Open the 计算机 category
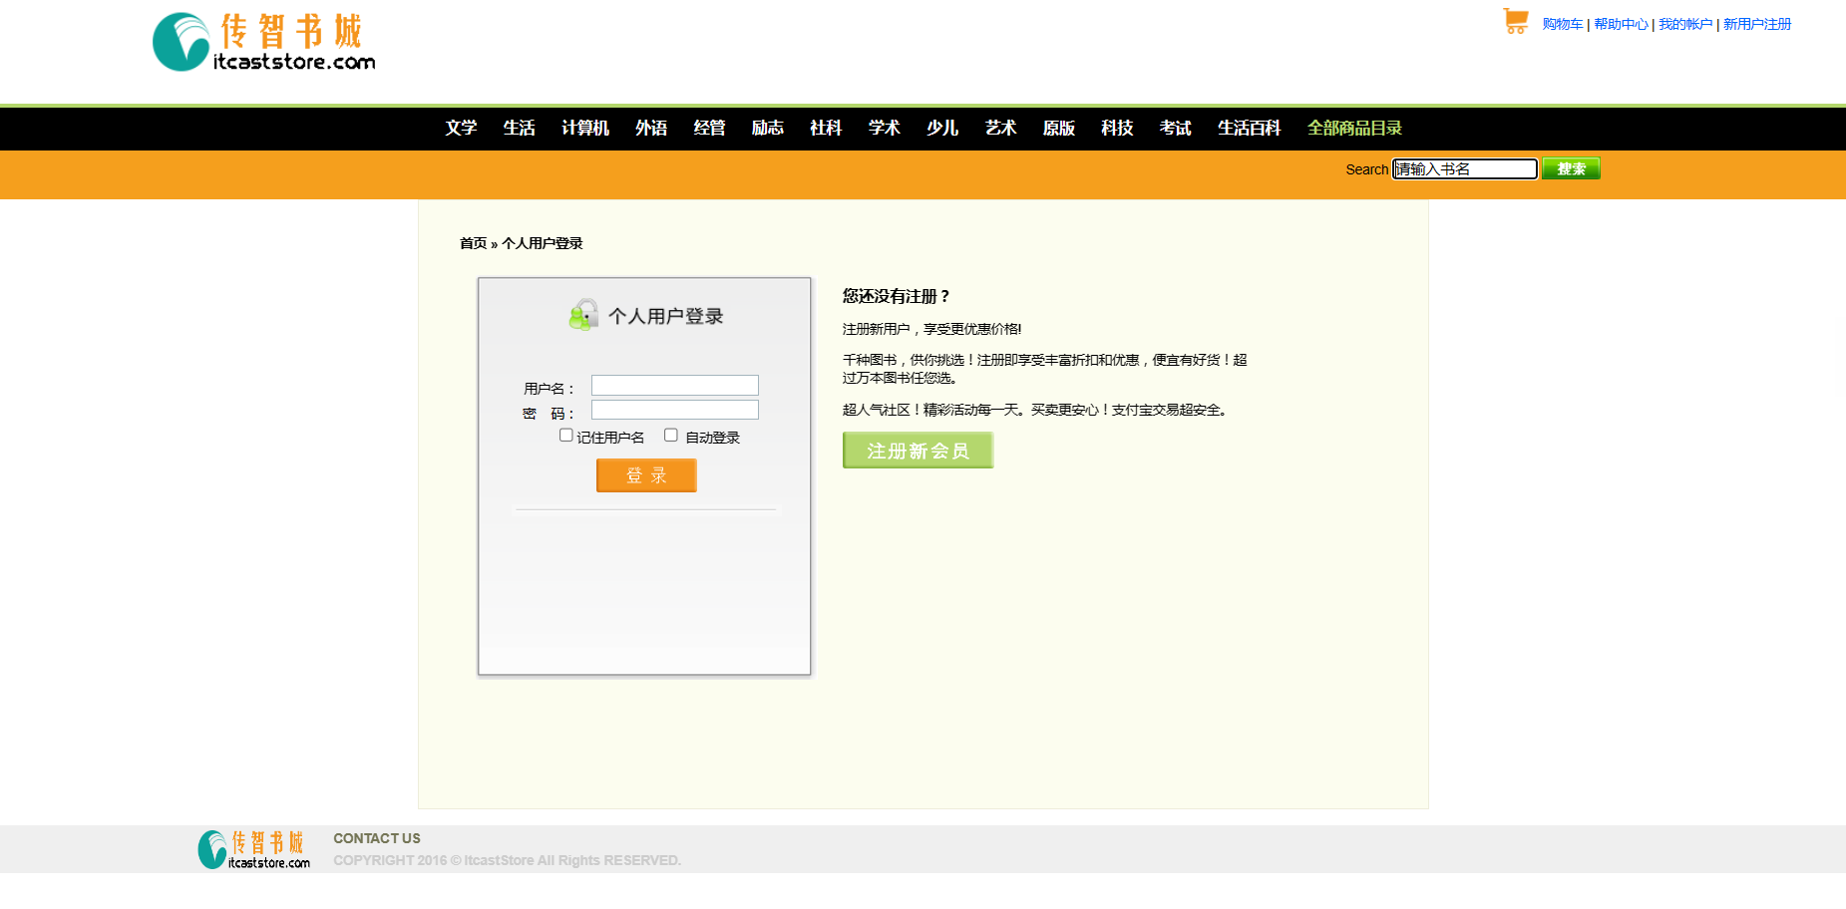Viewport: 1846px width, 909px height. point(585,128)
